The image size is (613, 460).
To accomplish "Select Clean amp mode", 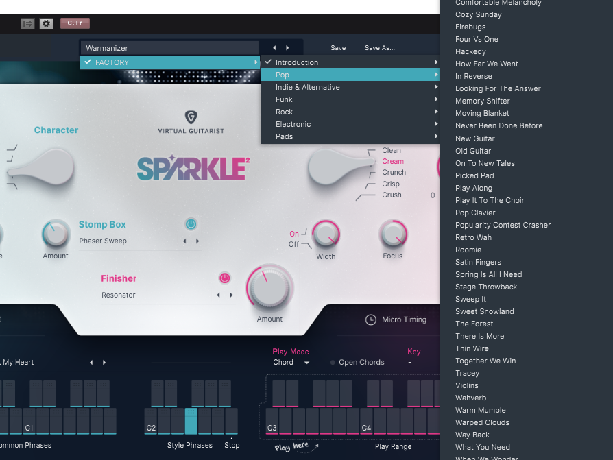I will pos(392,150).
